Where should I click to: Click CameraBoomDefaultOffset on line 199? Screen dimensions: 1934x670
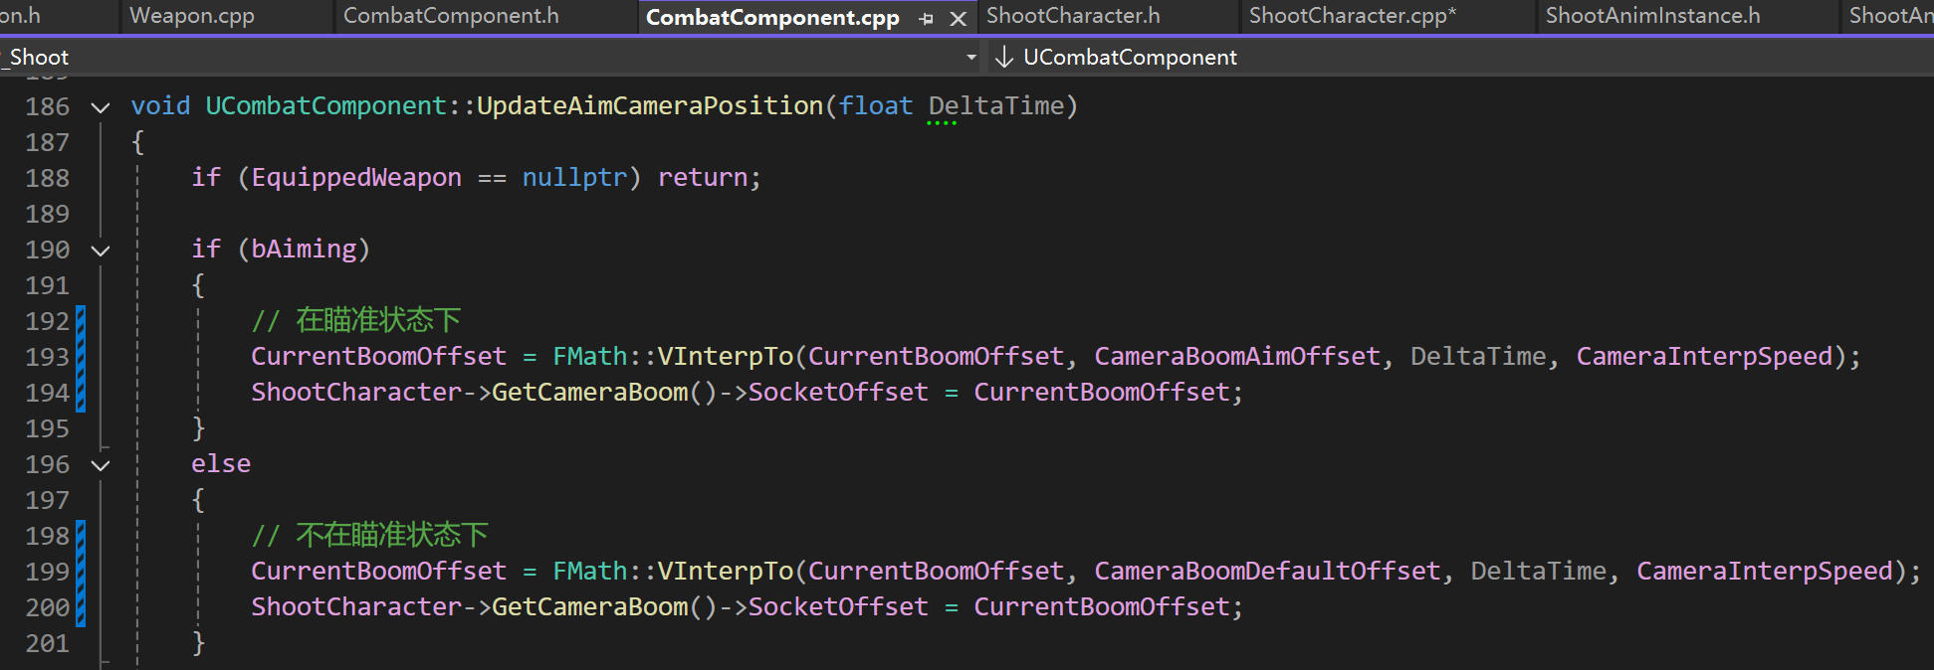(x=1266, y=572)
